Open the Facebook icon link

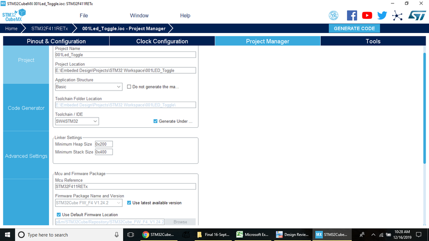(x=352, y=15)
